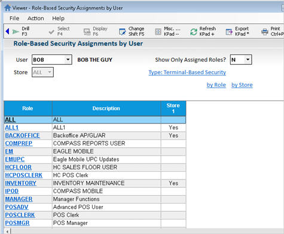Open the HCFLOOR role link
This screenshot has width=284, height=234.
[19, 167]
